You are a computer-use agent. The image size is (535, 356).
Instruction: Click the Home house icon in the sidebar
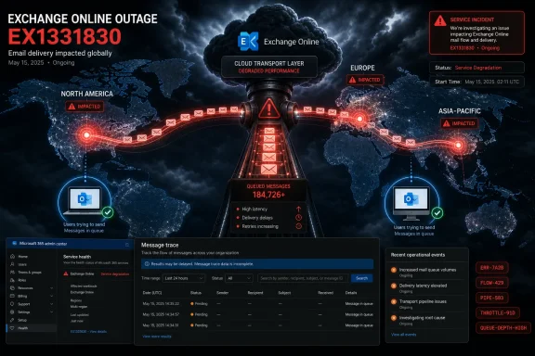click(x=13, y=256)
